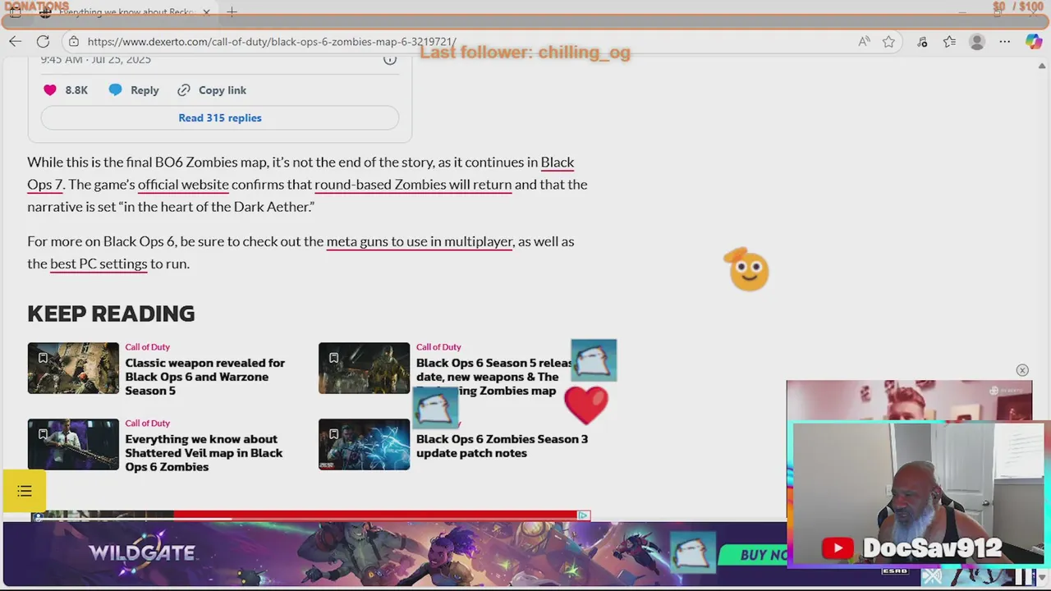Open Call of Duty tag above Classic weapon

(147, 346)
